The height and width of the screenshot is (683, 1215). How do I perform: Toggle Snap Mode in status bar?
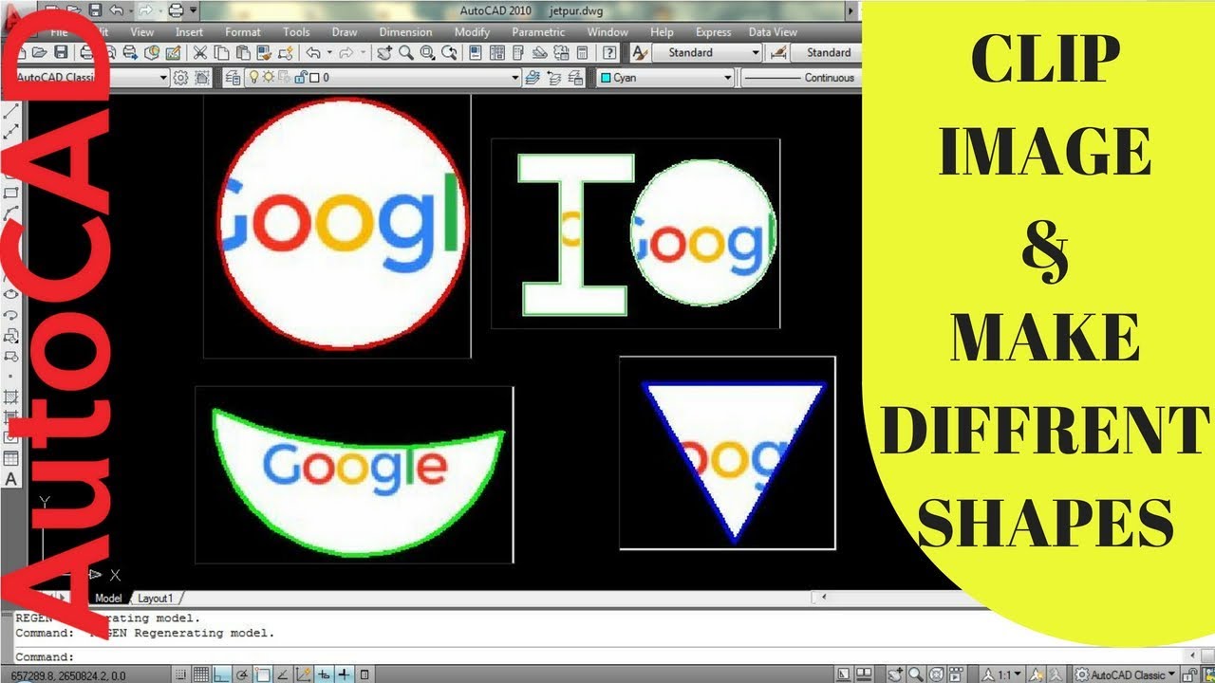(x=179, y=674)
